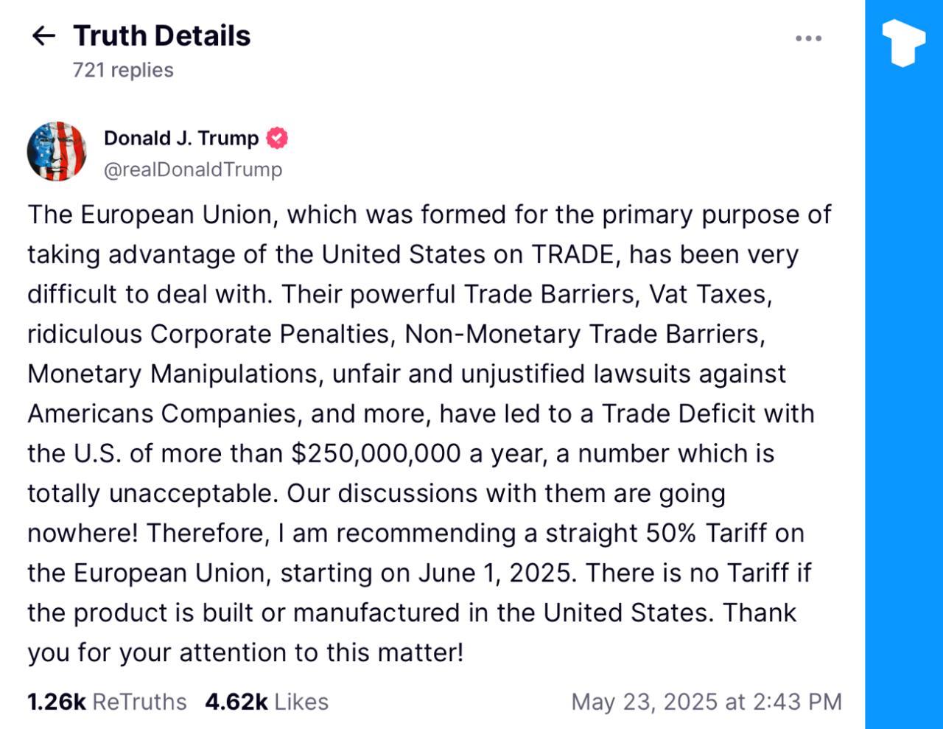This screenshot has height=729, width=943.
Task: Go back using the left arrow
Action: coord(44,35)
